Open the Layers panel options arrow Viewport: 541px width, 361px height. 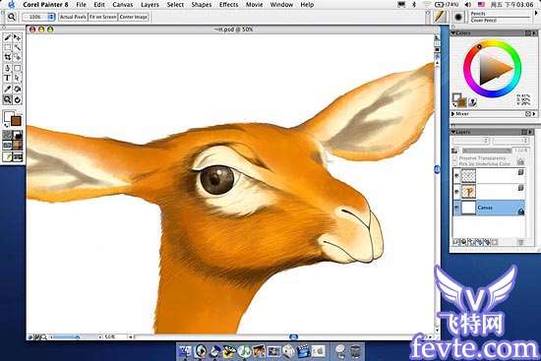coord(530,132)
